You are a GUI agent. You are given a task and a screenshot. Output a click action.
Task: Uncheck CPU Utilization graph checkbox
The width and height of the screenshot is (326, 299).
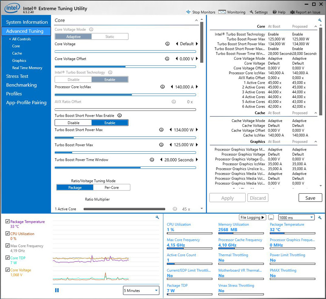(x=7, y=234)
